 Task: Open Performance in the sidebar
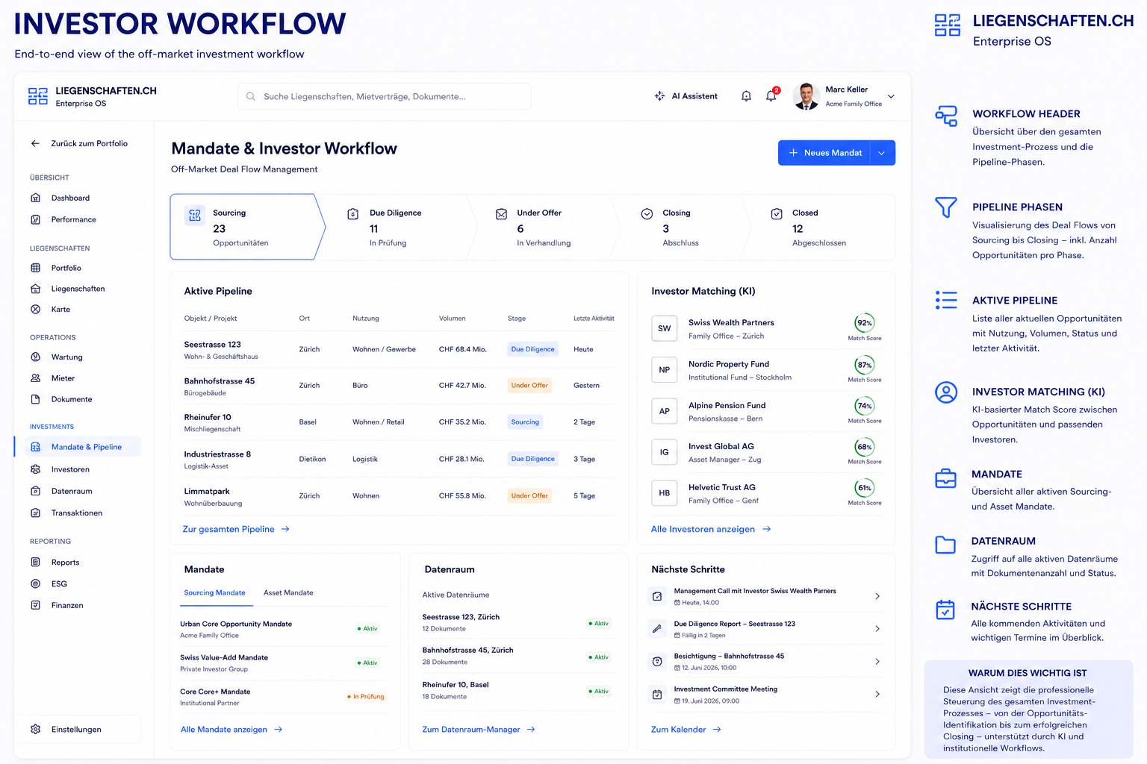[73, 219]
